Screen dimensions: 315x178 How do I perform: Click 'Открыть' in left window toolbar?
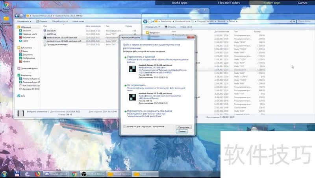[43, 21]
